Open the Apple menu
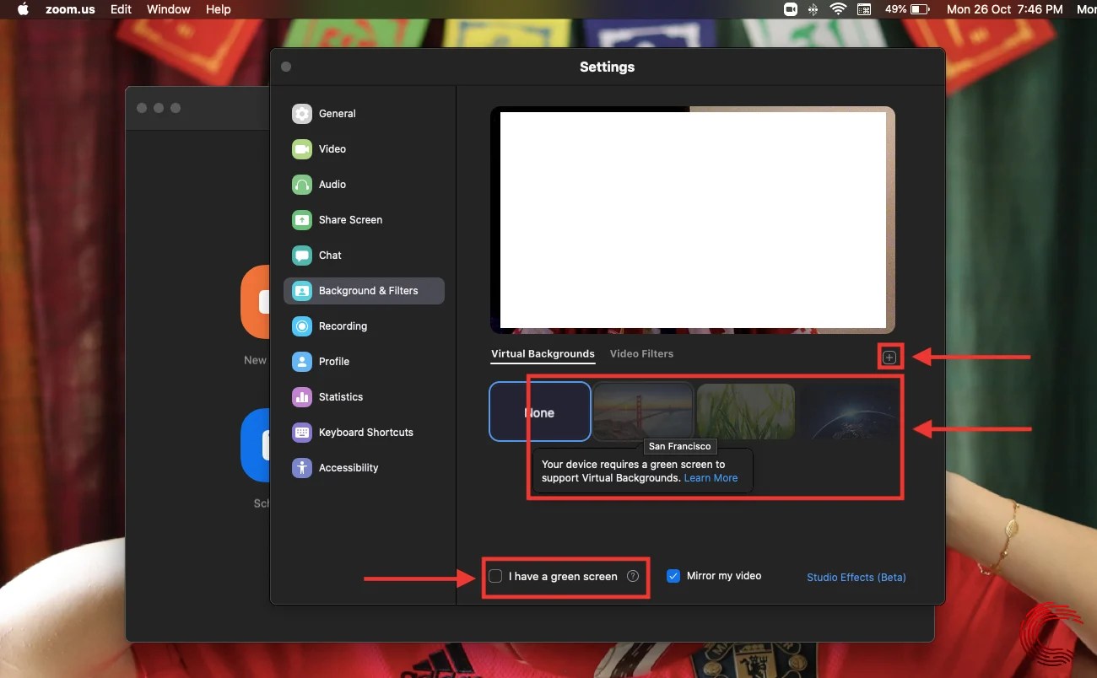 (23, 9)
